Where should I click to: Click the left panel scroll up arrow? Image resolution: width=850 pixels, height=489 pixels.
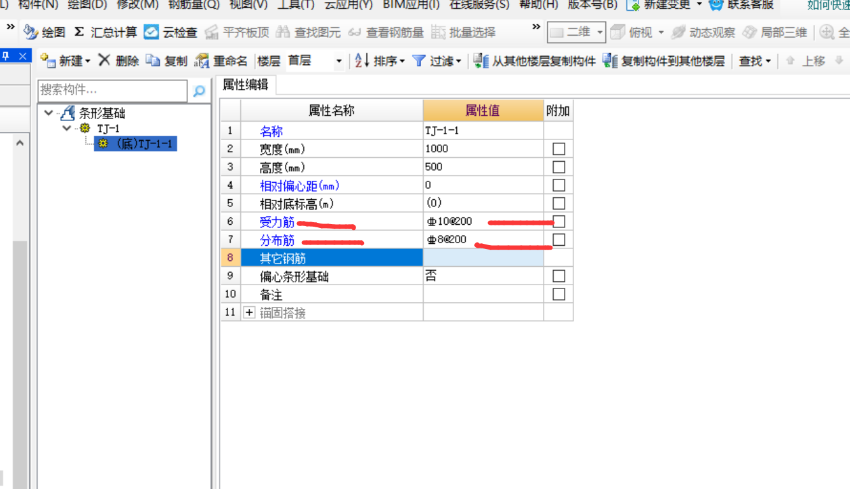coord(20,144)
